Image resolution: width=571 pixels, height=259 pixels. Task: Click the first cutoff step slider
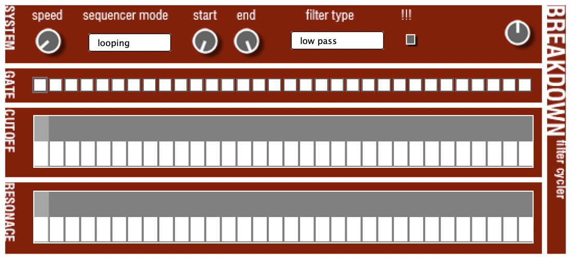42,141
